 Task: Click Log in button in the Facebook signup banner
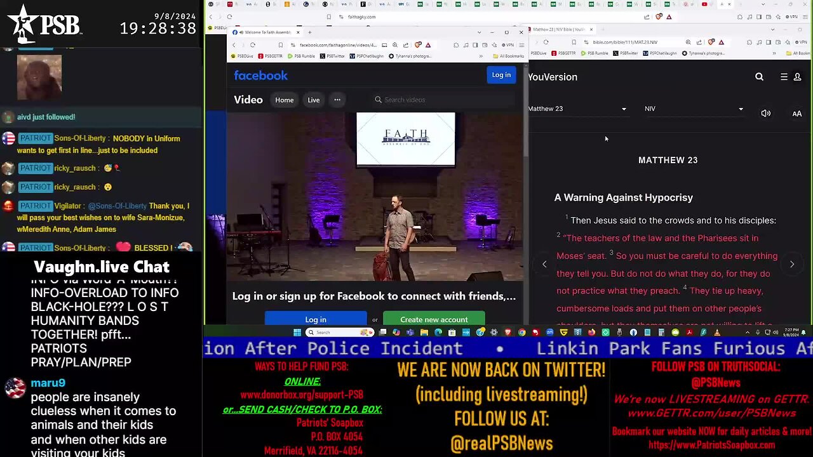316,319
